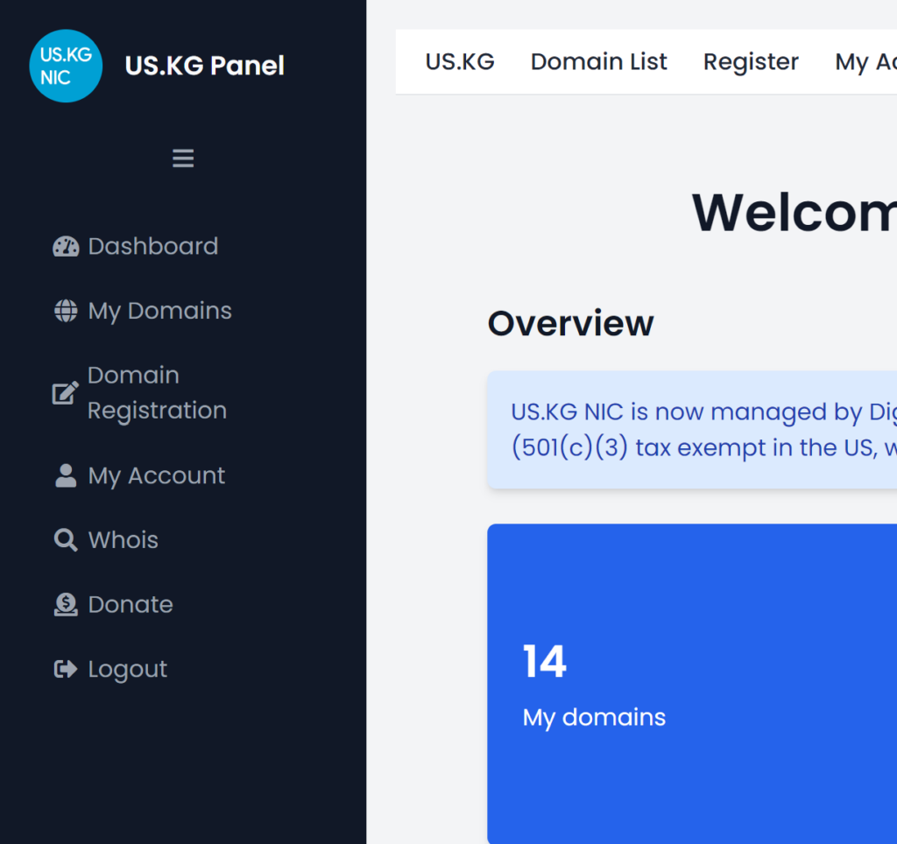
Task: Click the US.KG Panel title
Action: point(205,66)
